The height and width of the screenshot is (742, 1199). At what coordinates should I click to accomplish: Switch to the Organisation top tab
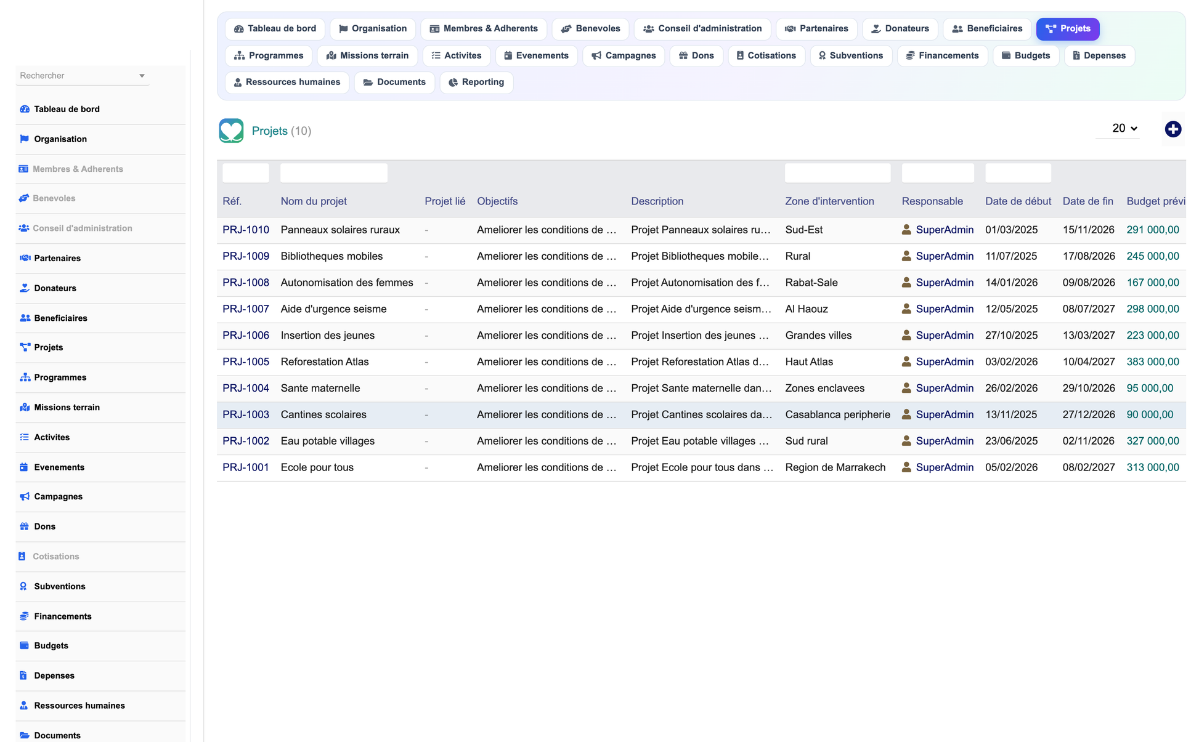373,29
